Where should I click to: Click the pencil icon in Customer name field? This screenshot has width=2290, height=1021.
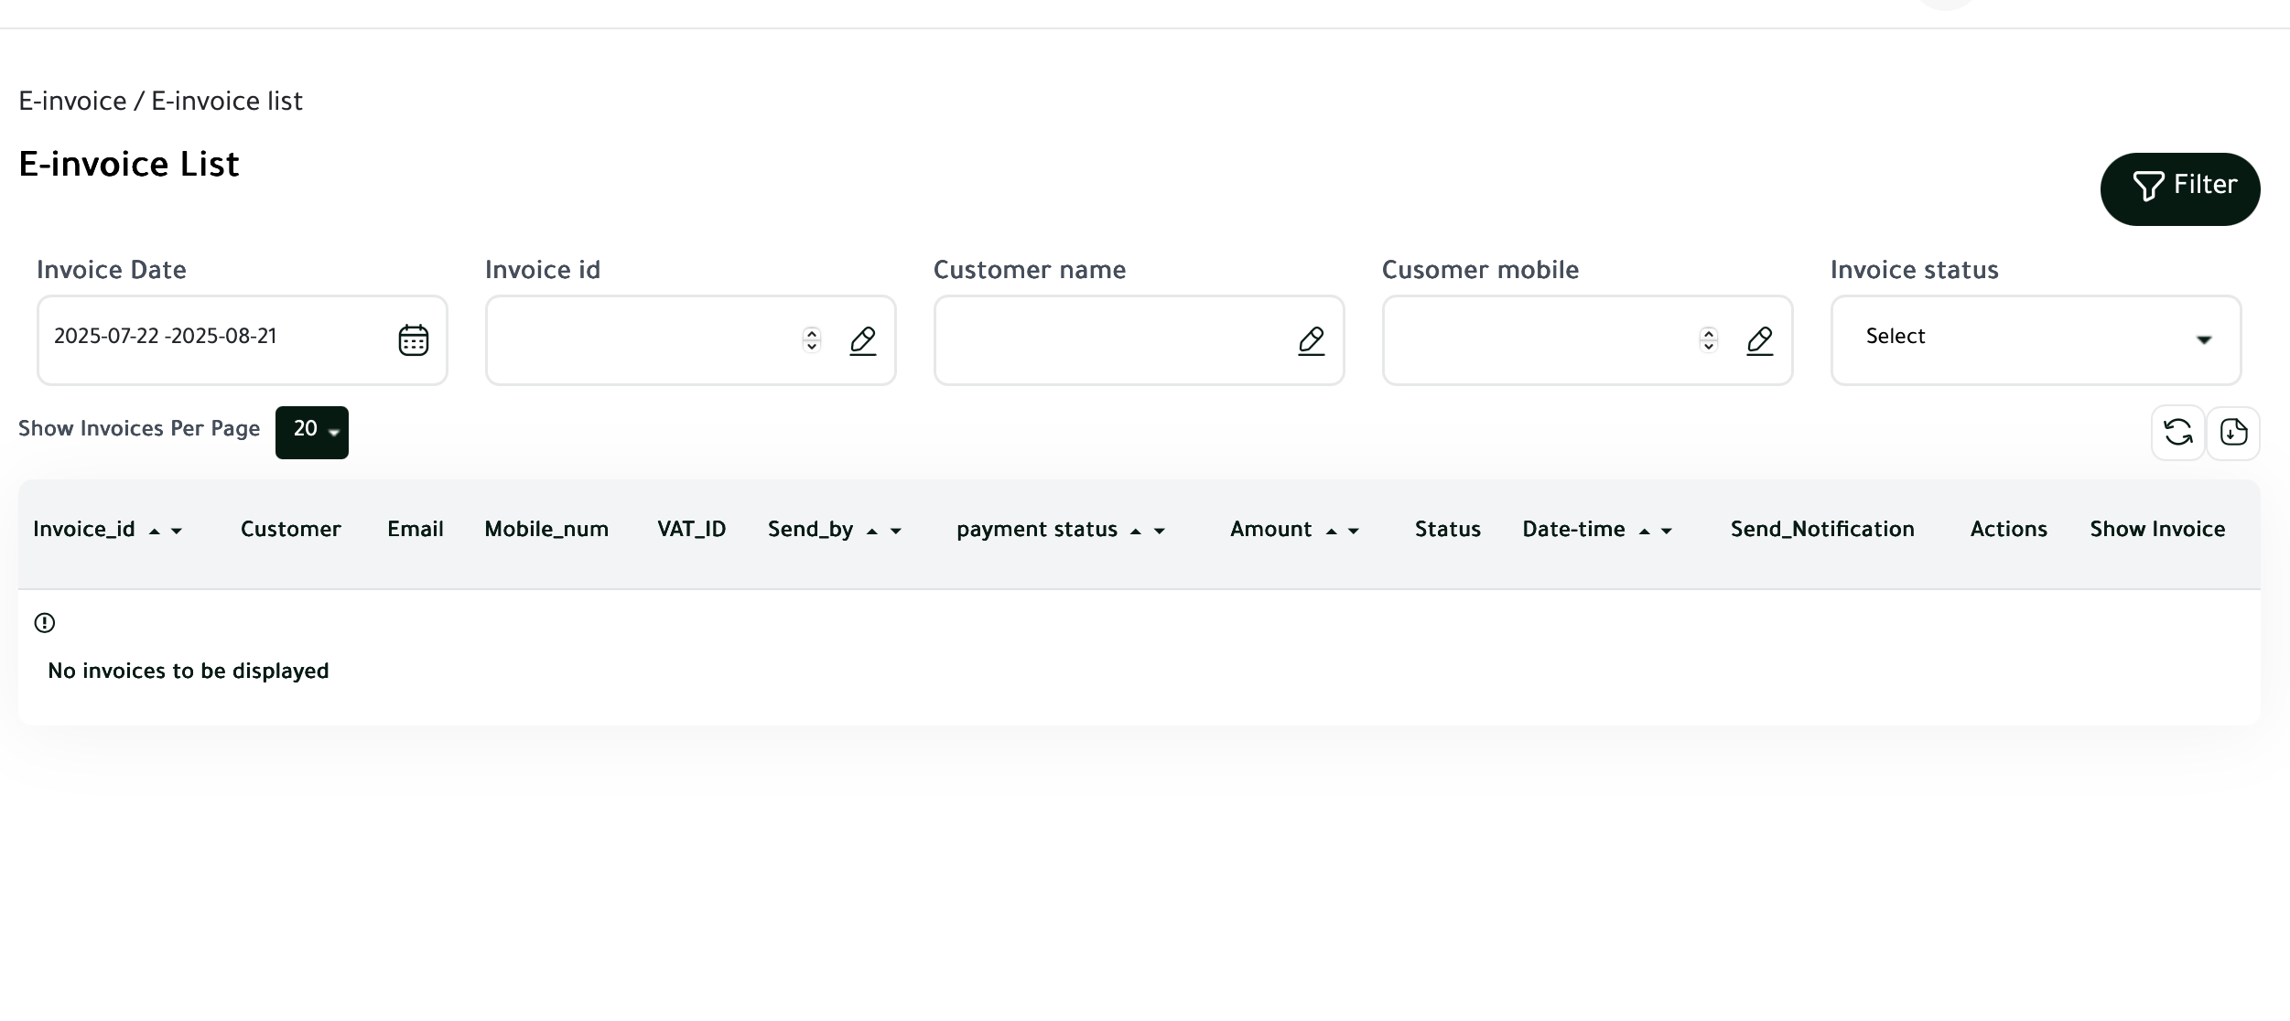click(1311, 340)
